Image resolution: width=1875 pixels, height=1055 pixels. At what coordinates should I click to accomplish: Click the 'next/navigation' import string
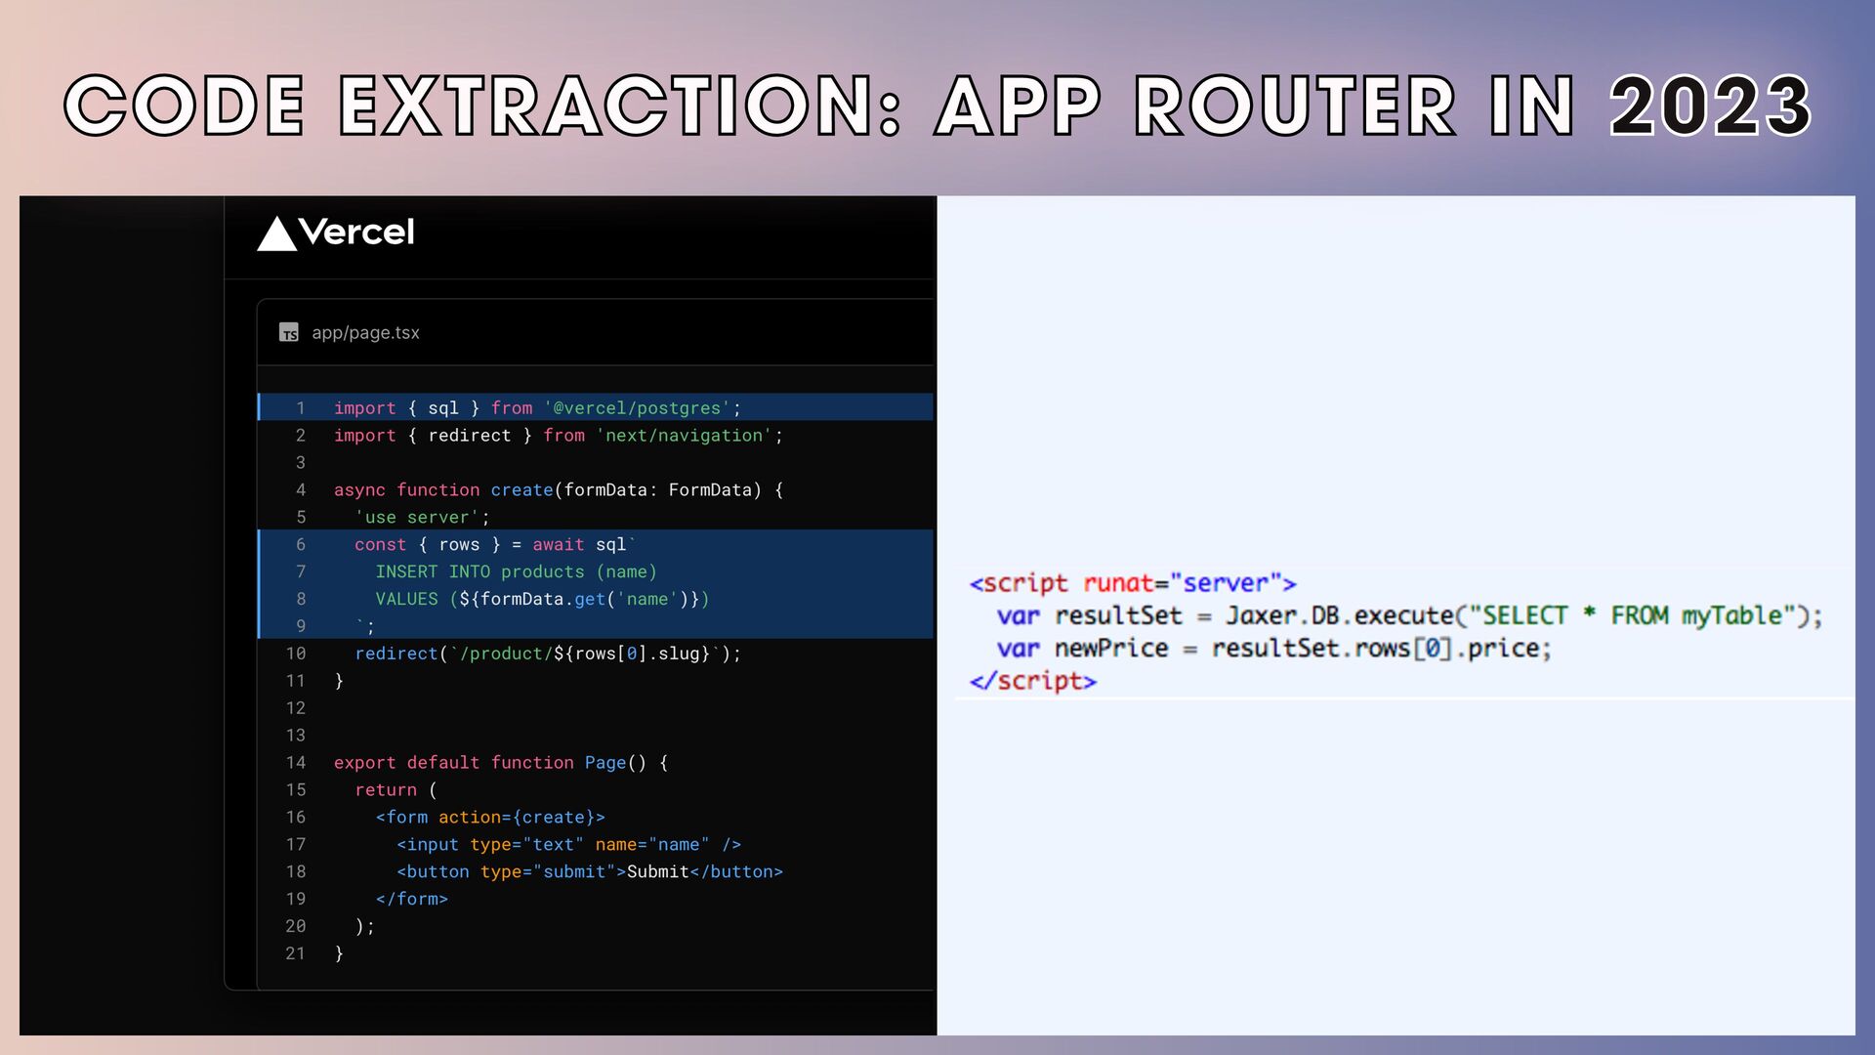click(684, 436)
